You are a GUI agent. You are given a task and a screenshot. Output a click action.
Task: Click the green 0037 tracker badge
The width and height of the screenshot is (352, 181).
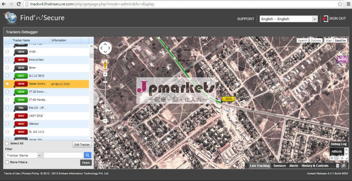[x=21, y=76]
